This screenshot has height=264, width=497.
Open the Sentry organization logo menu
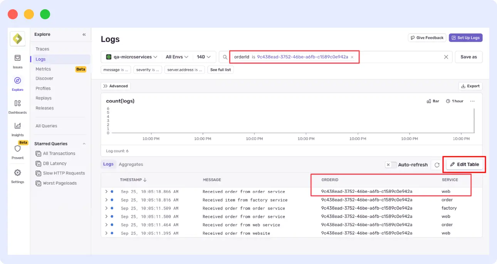(17, 39)
